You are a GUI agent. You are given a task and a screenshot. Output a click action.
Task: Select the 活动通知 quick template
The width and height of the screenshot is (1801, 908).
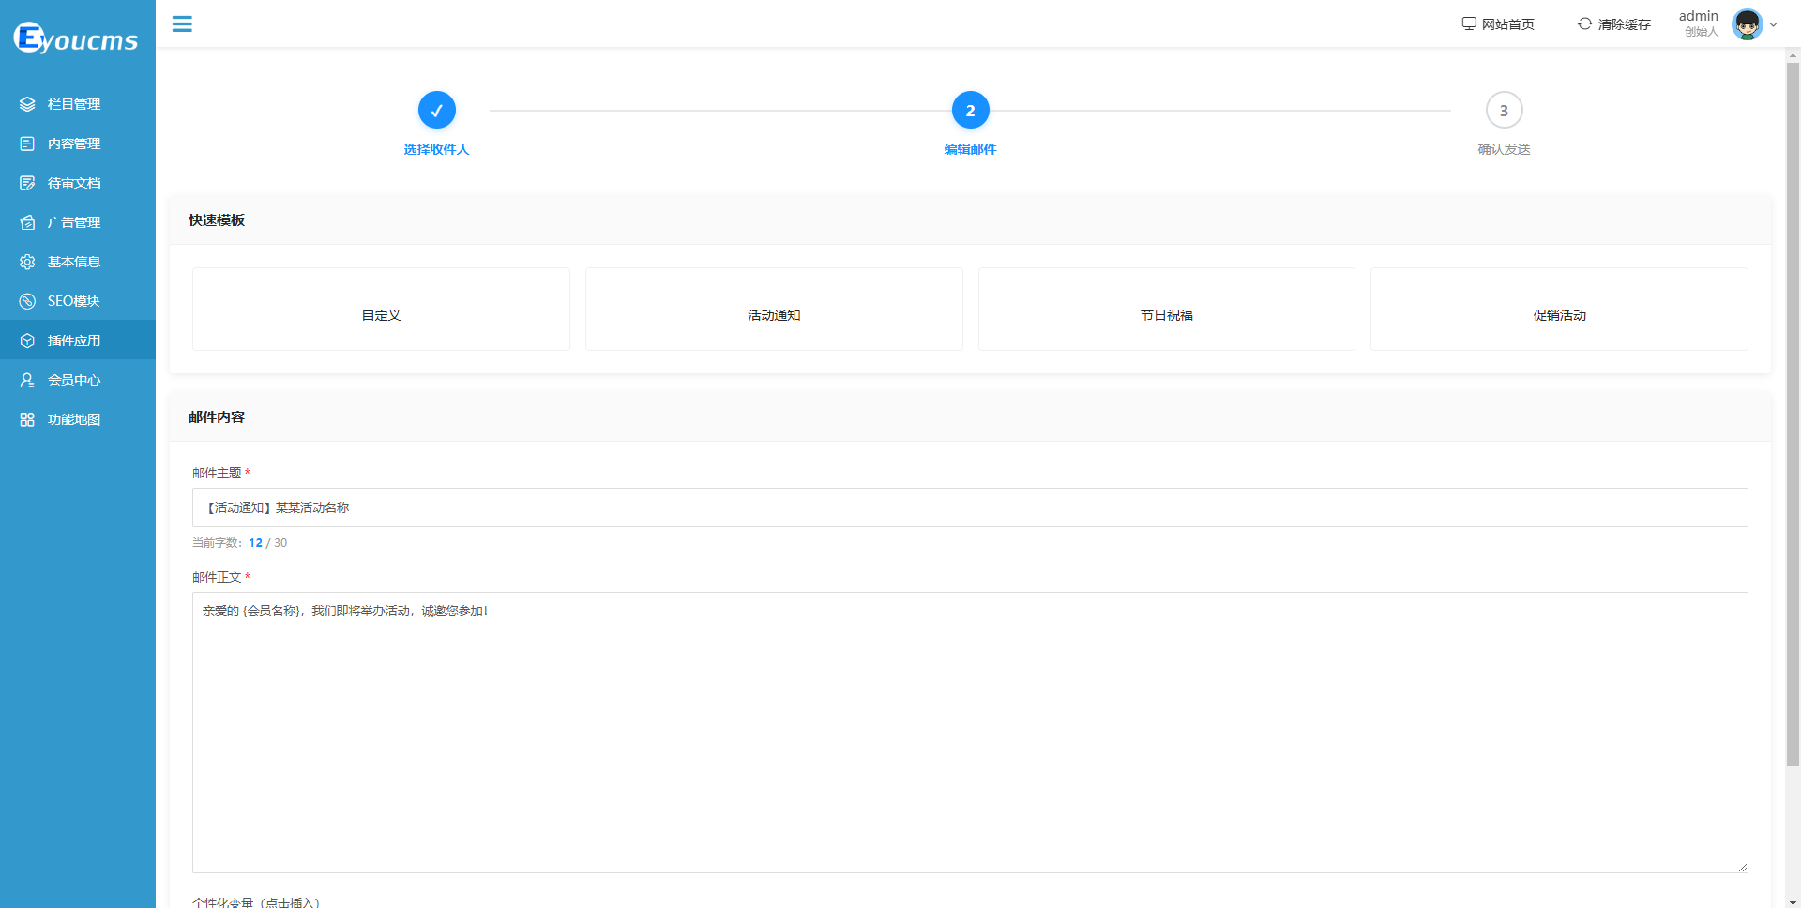(x=774, y=310)
